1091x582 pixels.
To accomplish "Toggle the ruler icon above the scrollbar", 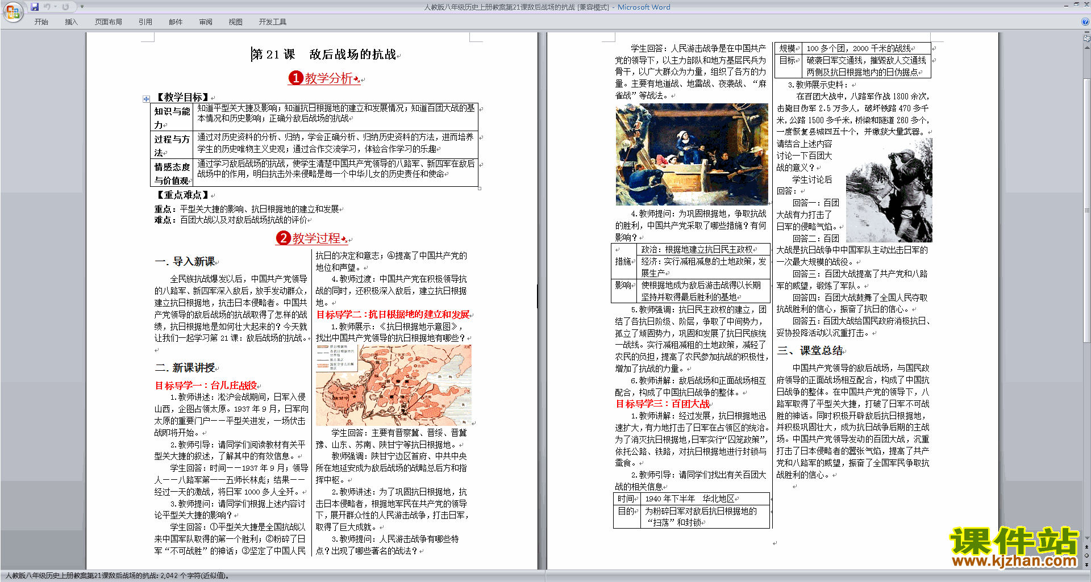I will (x=1086, y=39).
